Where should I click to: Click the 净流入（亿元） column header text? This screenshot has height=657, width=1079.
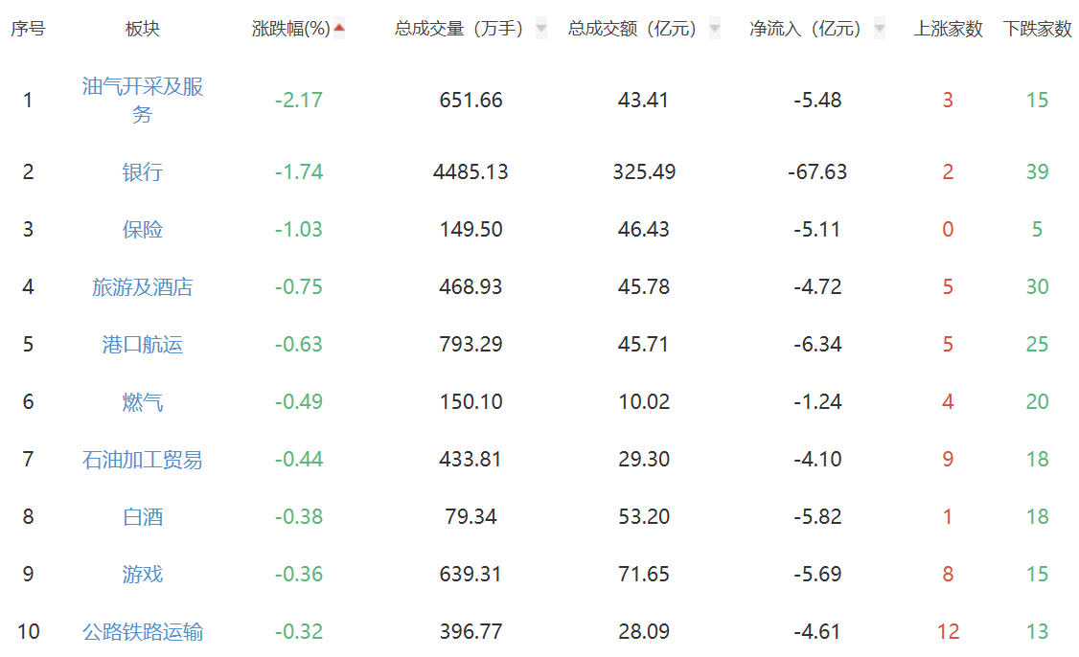[x=807, y=29]
